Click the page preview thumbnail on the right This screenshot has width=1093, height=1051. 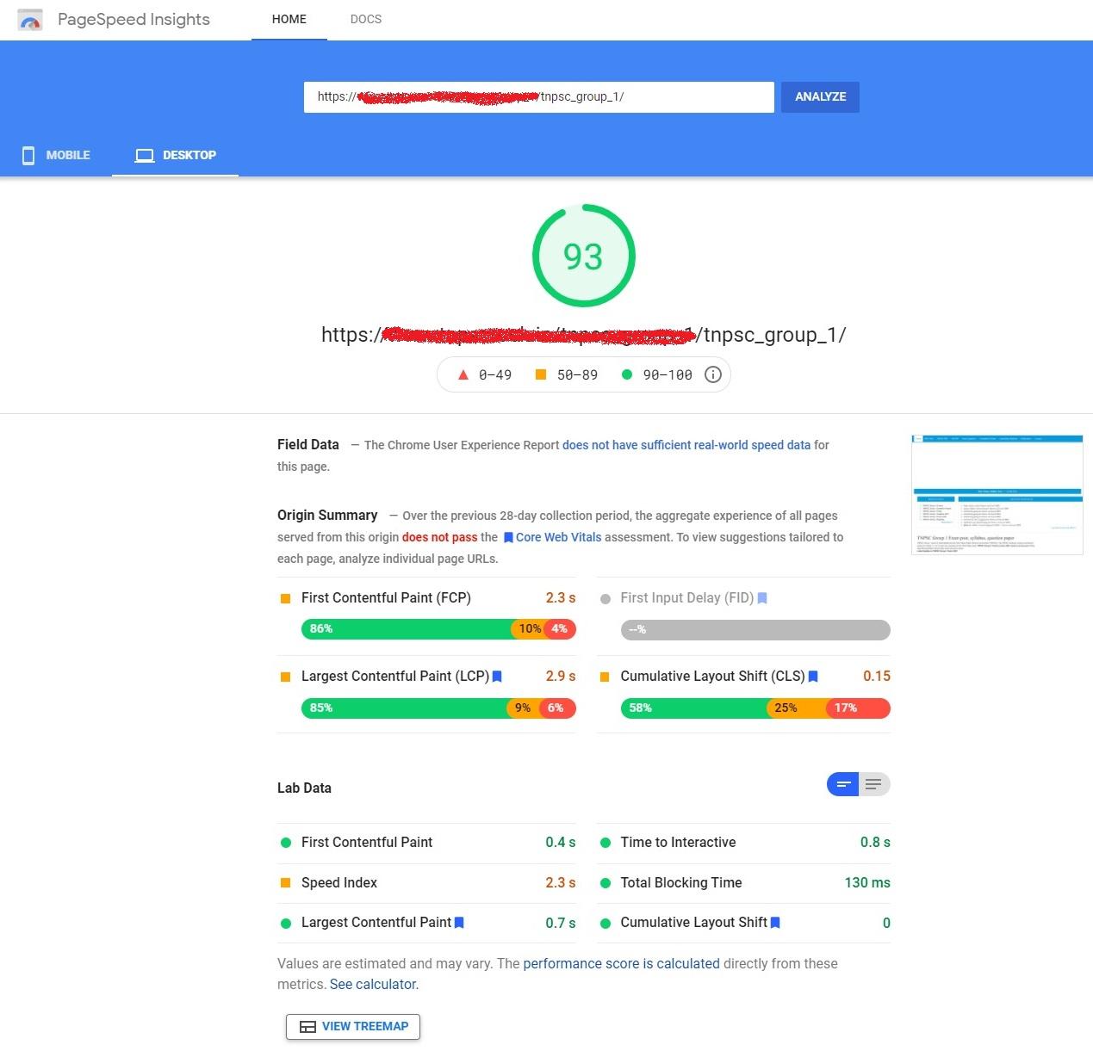tap(997, 494)
